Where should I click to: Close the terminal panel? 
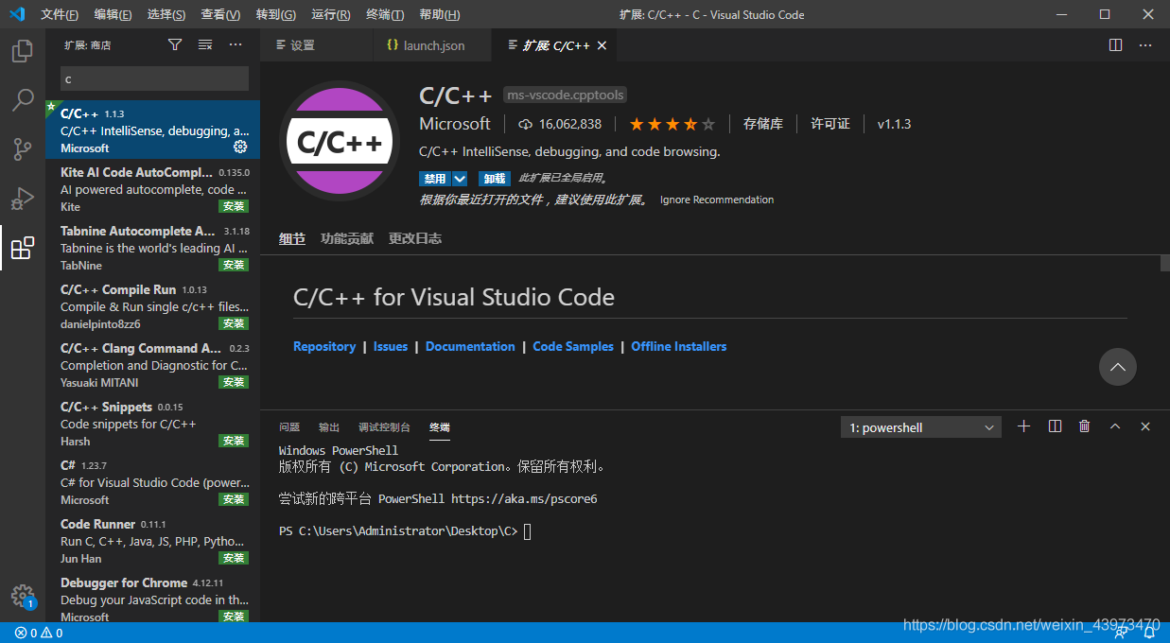coord(1145,426)
